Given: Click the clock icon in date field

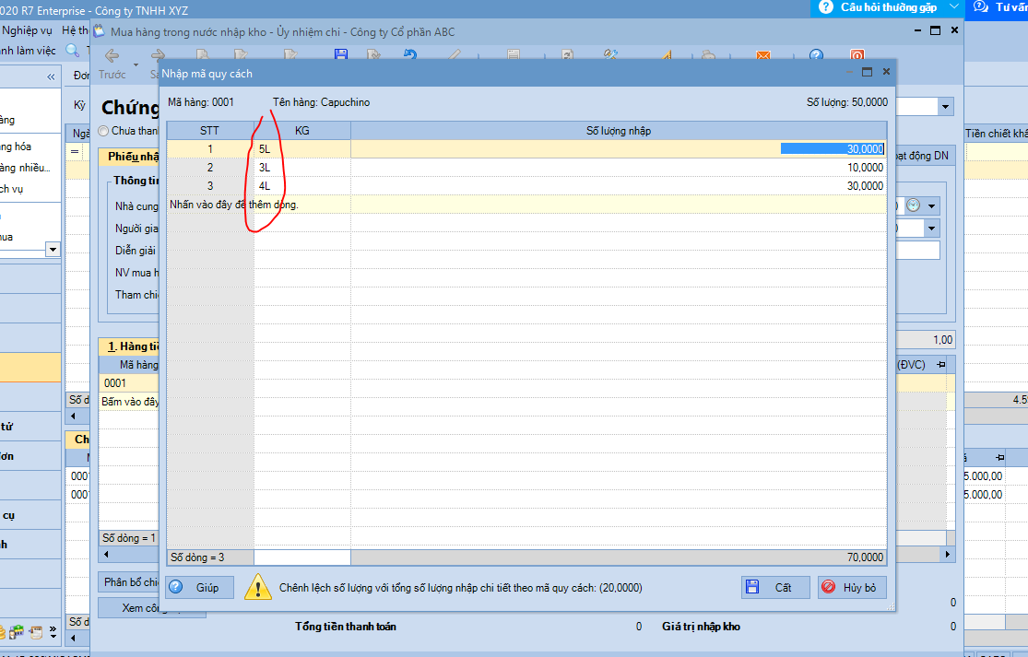Looking at the screenshot, I should click(x=913, y=205).
